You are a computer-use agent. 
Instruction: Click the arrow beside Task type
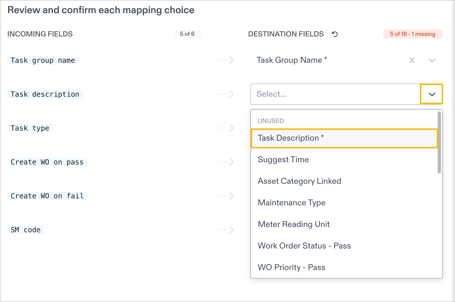click(225, 128)
